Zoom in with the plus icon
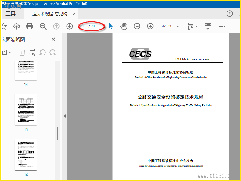The image size is (241, 181). (150, 26)
